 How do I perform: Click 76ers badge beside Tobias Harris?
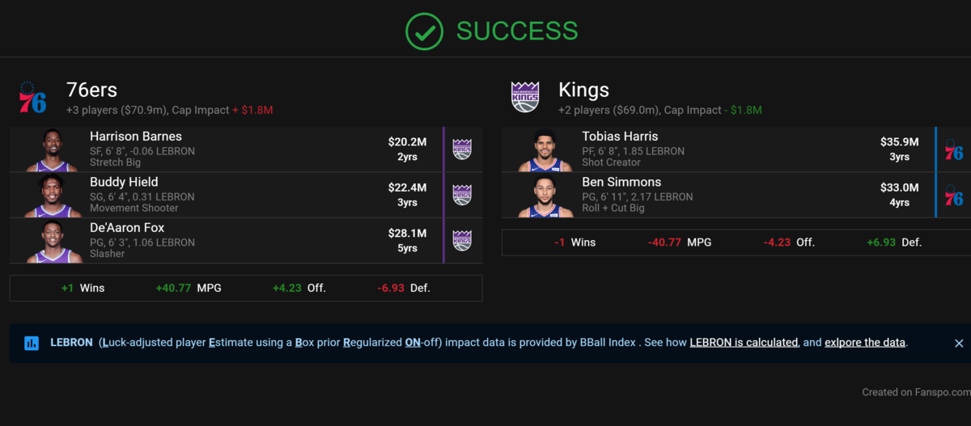[x=954, y=150]
